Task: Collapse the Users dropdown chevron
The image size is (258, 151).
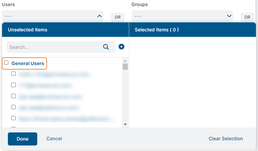Action: pos(99,16)
